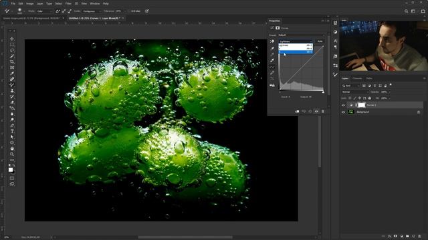The width and height of the screenshot is (428, 240).
Task: Open the Filter menu
Action: [68, 3]
